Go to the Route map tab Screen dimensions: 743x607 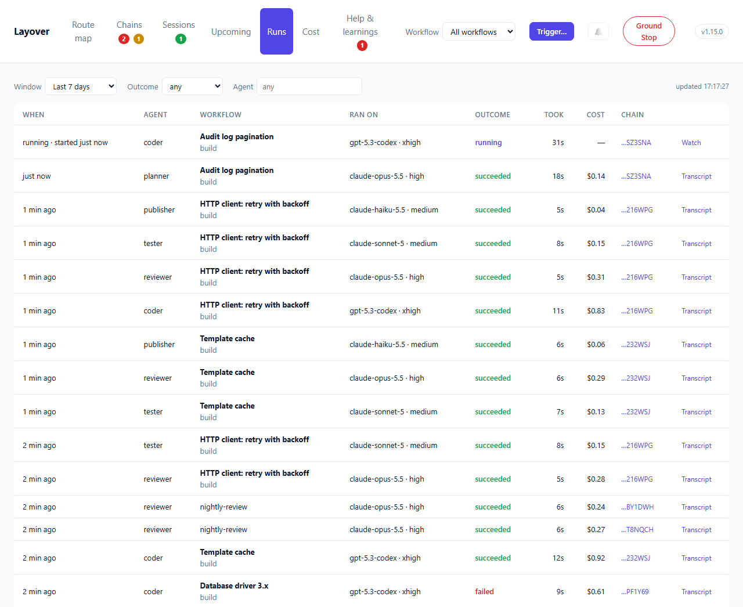83,31
